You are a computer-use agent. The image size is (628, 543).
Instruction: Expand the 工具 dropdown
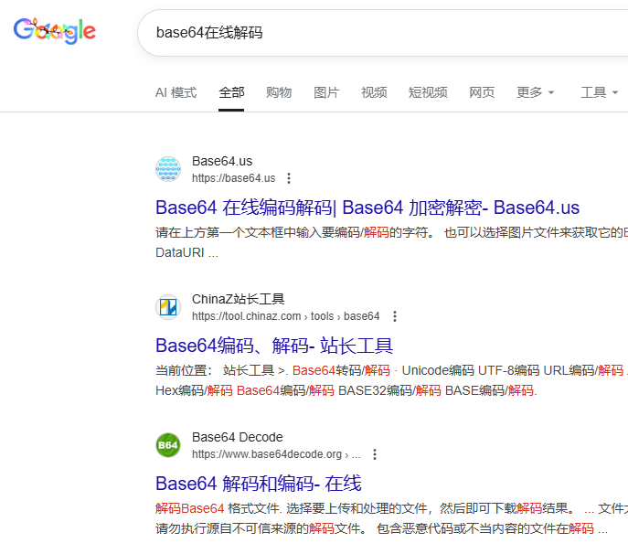(600, 92)
